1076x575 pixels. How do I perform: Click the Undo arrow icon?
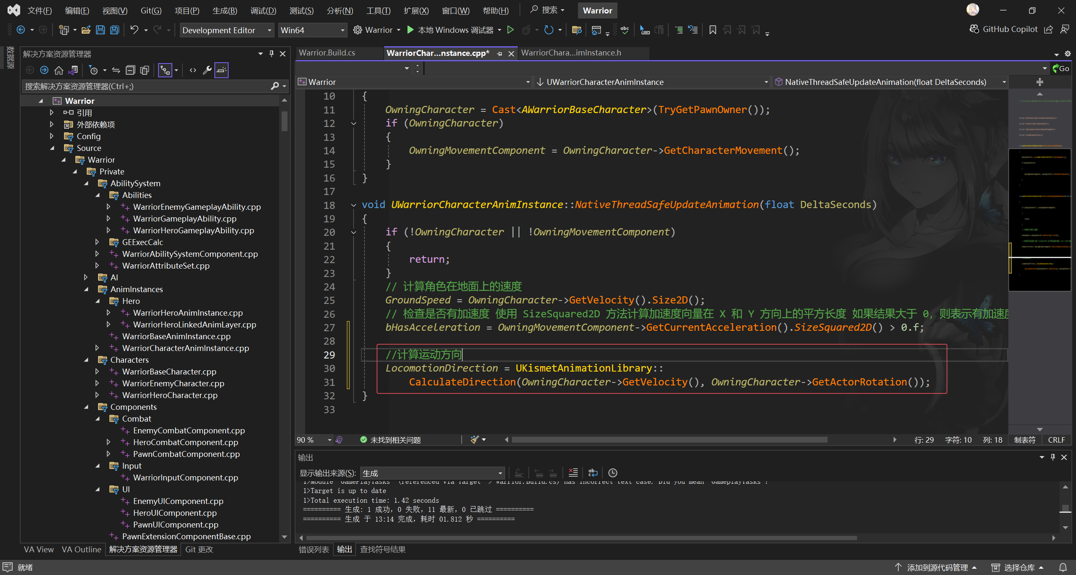pos(134,30)
